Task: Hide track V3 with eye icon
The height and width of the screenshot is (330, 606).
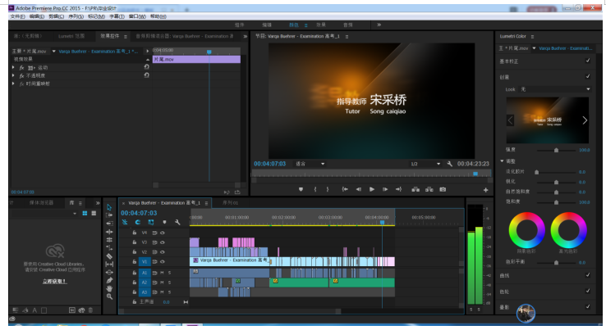Action: (163, 242)
